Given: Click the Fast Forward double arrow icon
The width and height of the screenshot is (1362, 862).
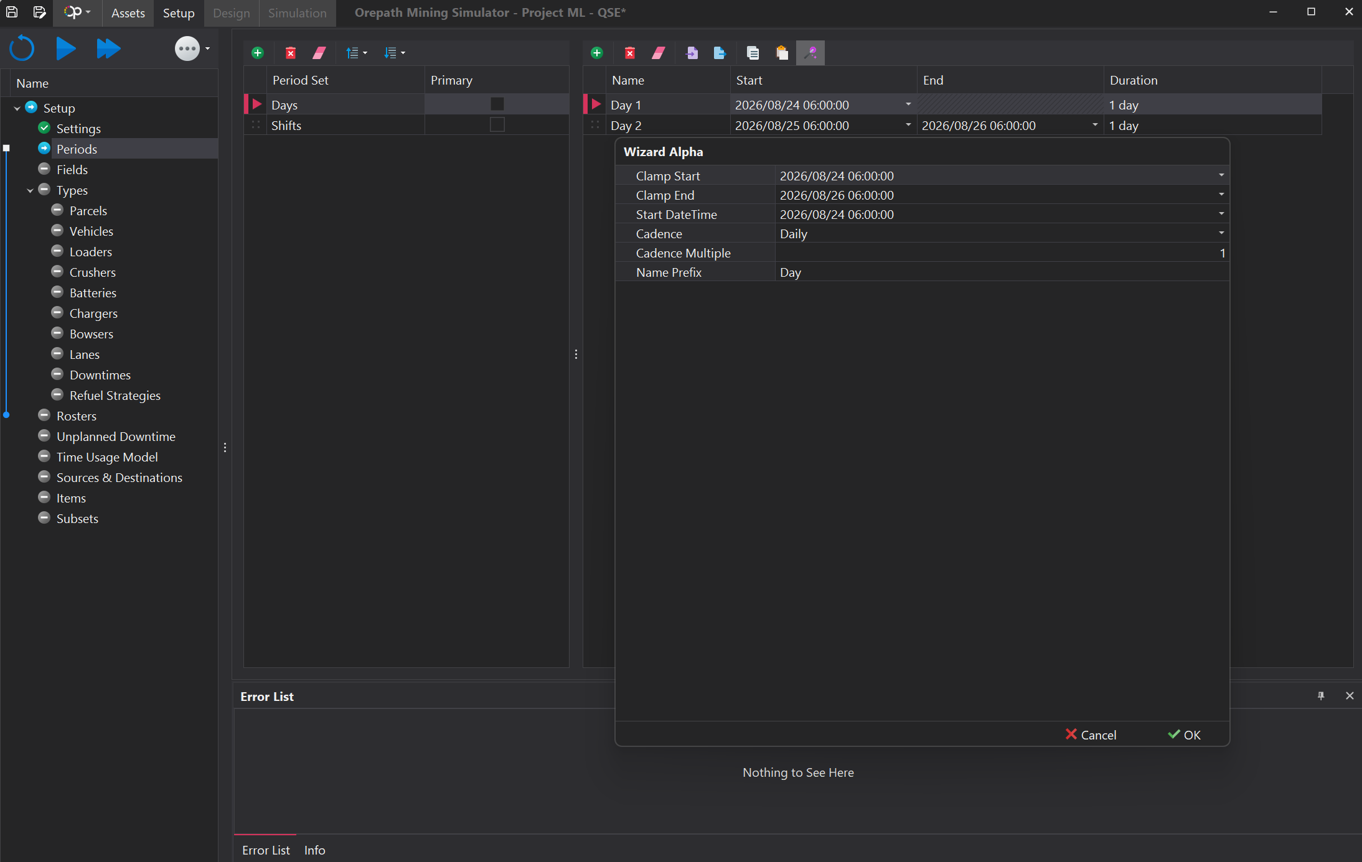Looking at the screenshot, I should (108, 49).
